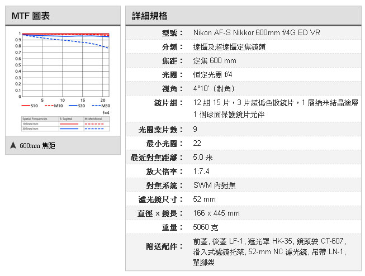Click the 焦距 label in specs

click(172, 61)
